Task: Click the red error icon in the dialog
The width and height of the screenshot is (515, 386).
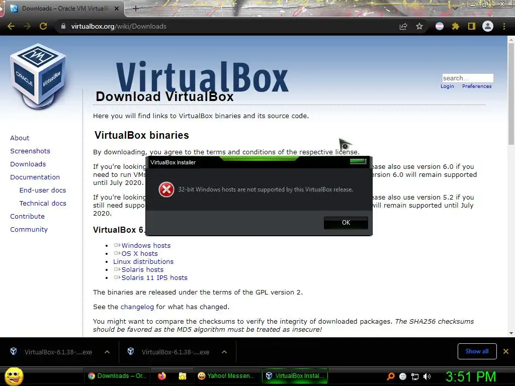Action: pyautogui.click(x=166, y=189)
